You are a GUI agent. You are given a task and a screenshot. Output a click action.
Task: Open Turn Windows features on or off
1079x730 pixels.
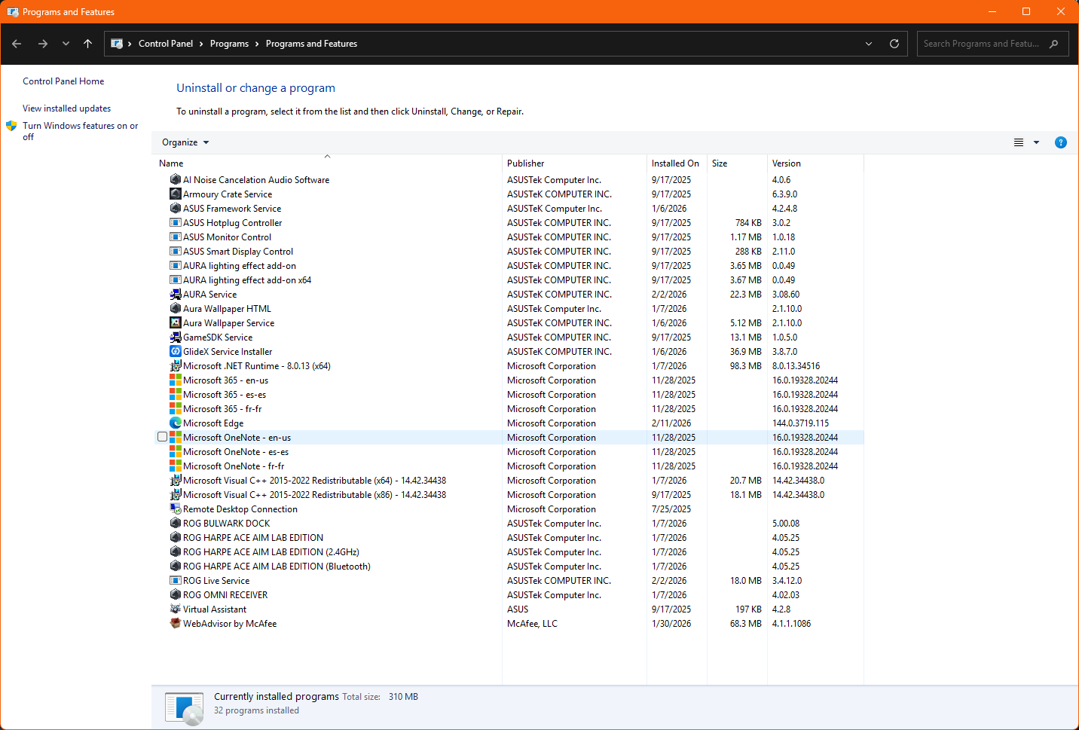[80, 126]
